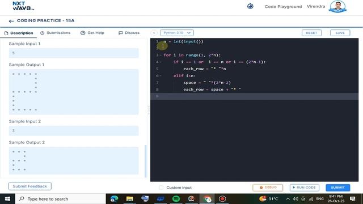This screenshot has height=204, width=363.
Task: Click the Sample Output 1 pattern box
Action: (x=74, y=92)
